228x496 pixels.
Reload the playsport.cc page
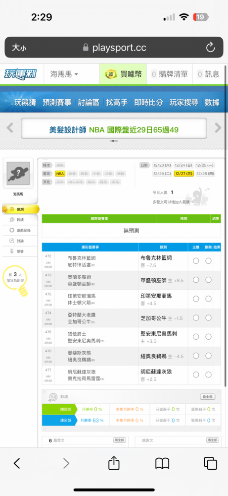[x=210, y=48]
